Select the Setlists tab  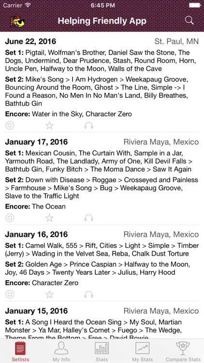click(x=20, y=351)
